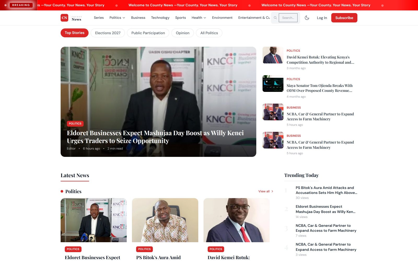Open Siaya Senator Tom Ojienda headline
This screenshot has width=418, height=261.
(320, 88)
